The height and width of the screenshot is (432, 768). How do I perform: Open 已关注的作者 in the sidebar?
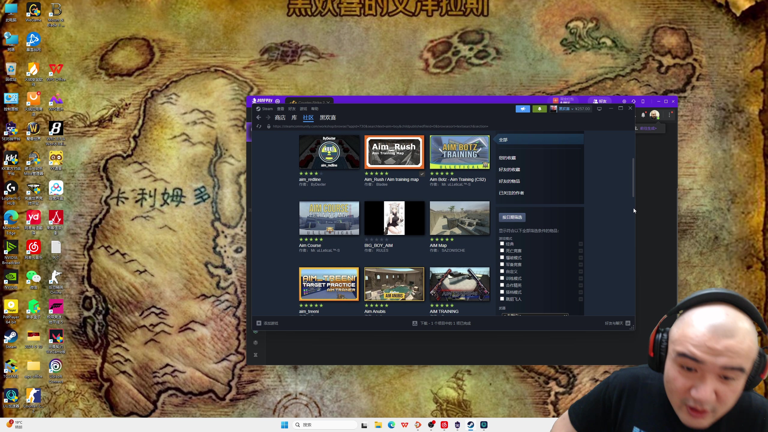point(511,193)
